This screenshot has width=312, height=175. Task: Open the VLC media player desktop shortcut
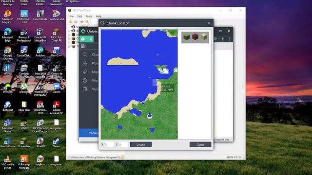[8, 162]
